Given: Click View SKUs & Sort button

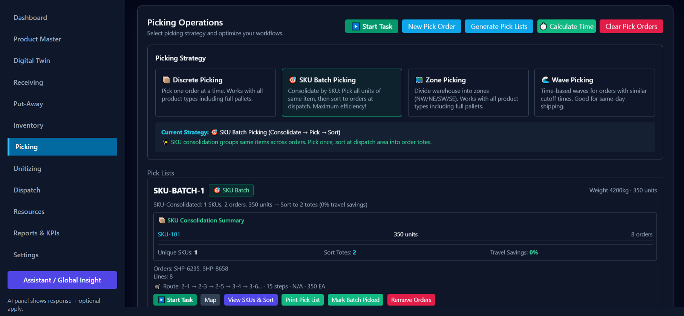Looking at the screenshot, I should (x=251, y=300).
